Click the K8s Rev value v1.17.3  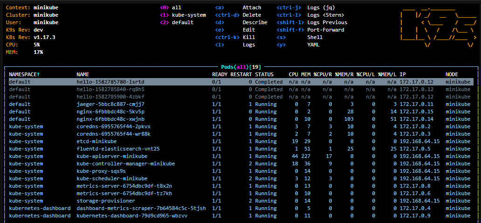pos(44,37)
